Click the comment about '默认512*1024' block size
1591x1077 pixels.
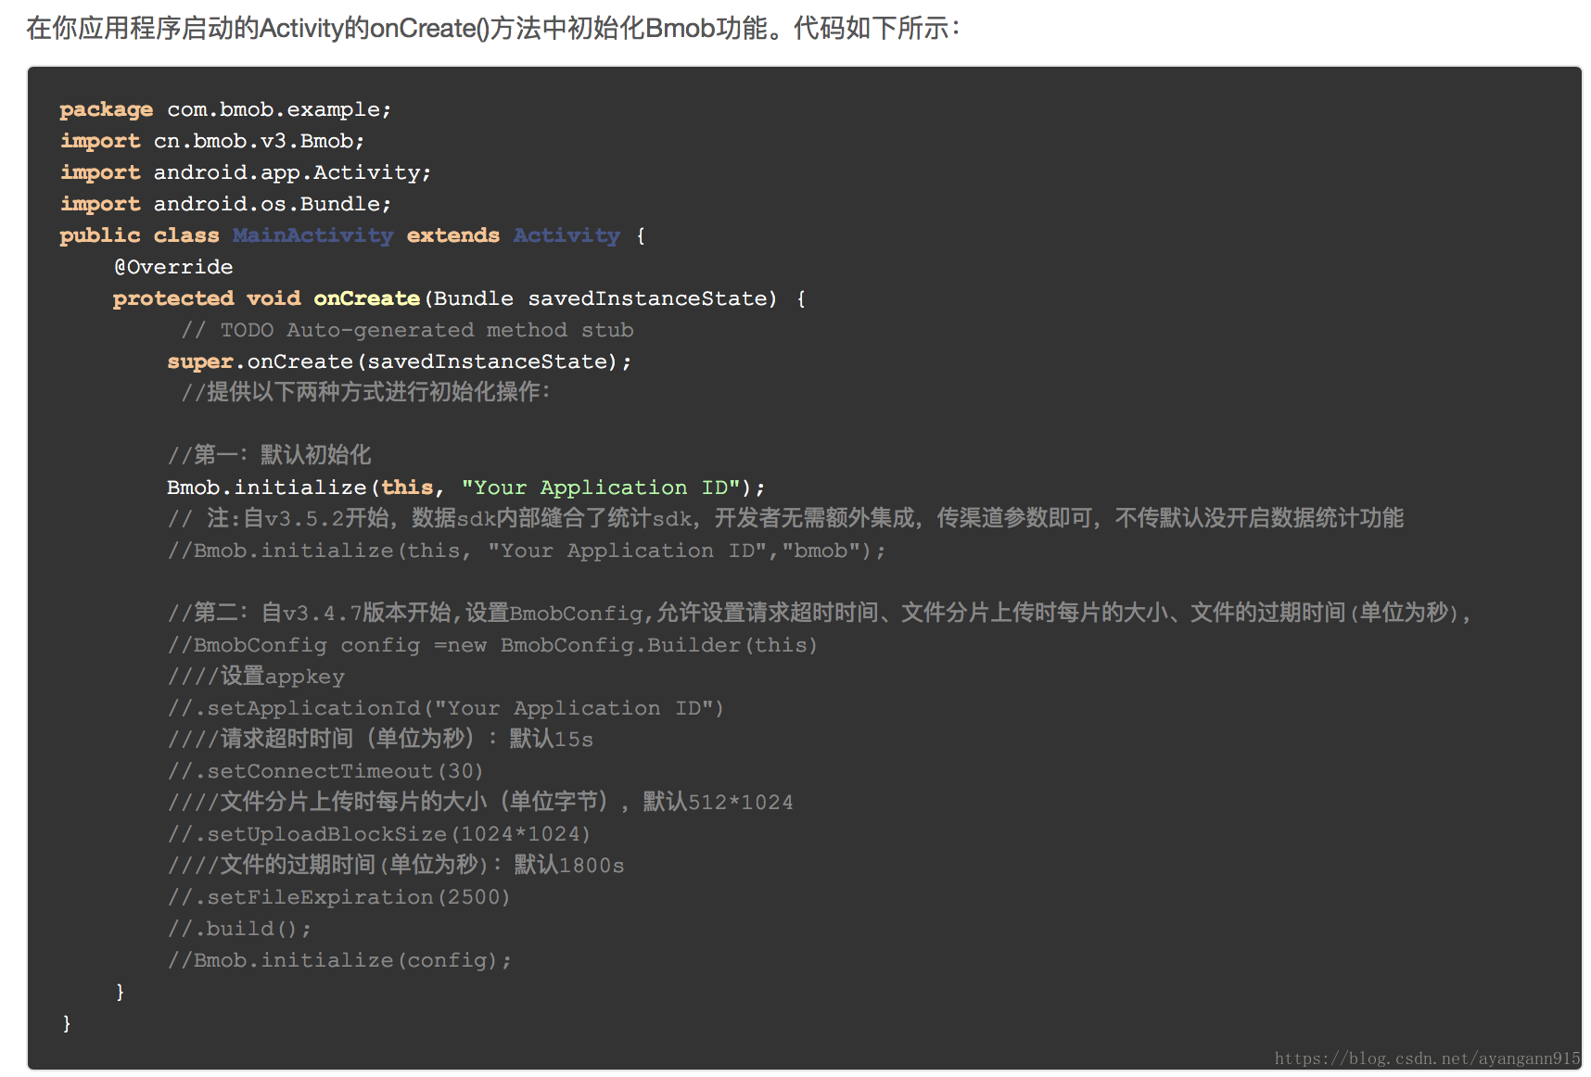pyautogui.click(x=480, y=802)
